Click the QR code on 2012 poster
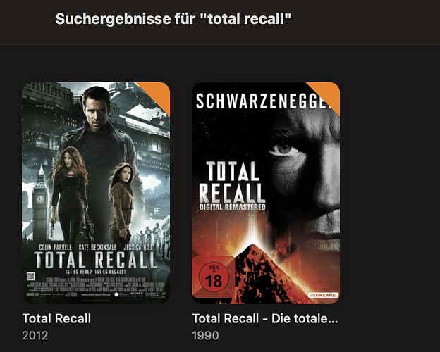The image size is (440, 352). pos(30,276)
